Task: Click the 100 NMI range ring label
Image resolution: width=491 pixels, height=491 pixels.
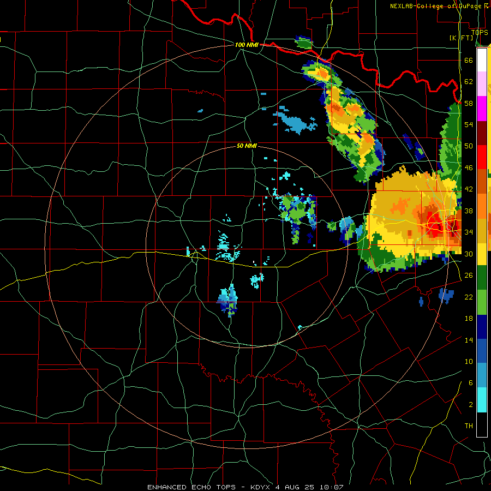Action: (x=247, y=45)
